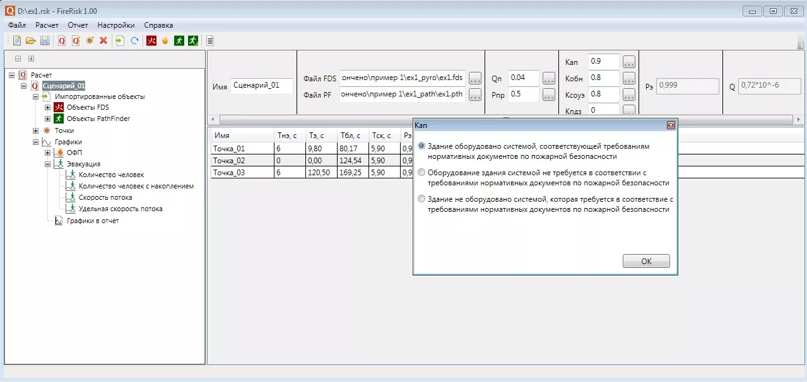The image size is (807, 382).
Task: Select 'Оборудование здания системой не требуется' option
Action: click(x=421, y=173)
